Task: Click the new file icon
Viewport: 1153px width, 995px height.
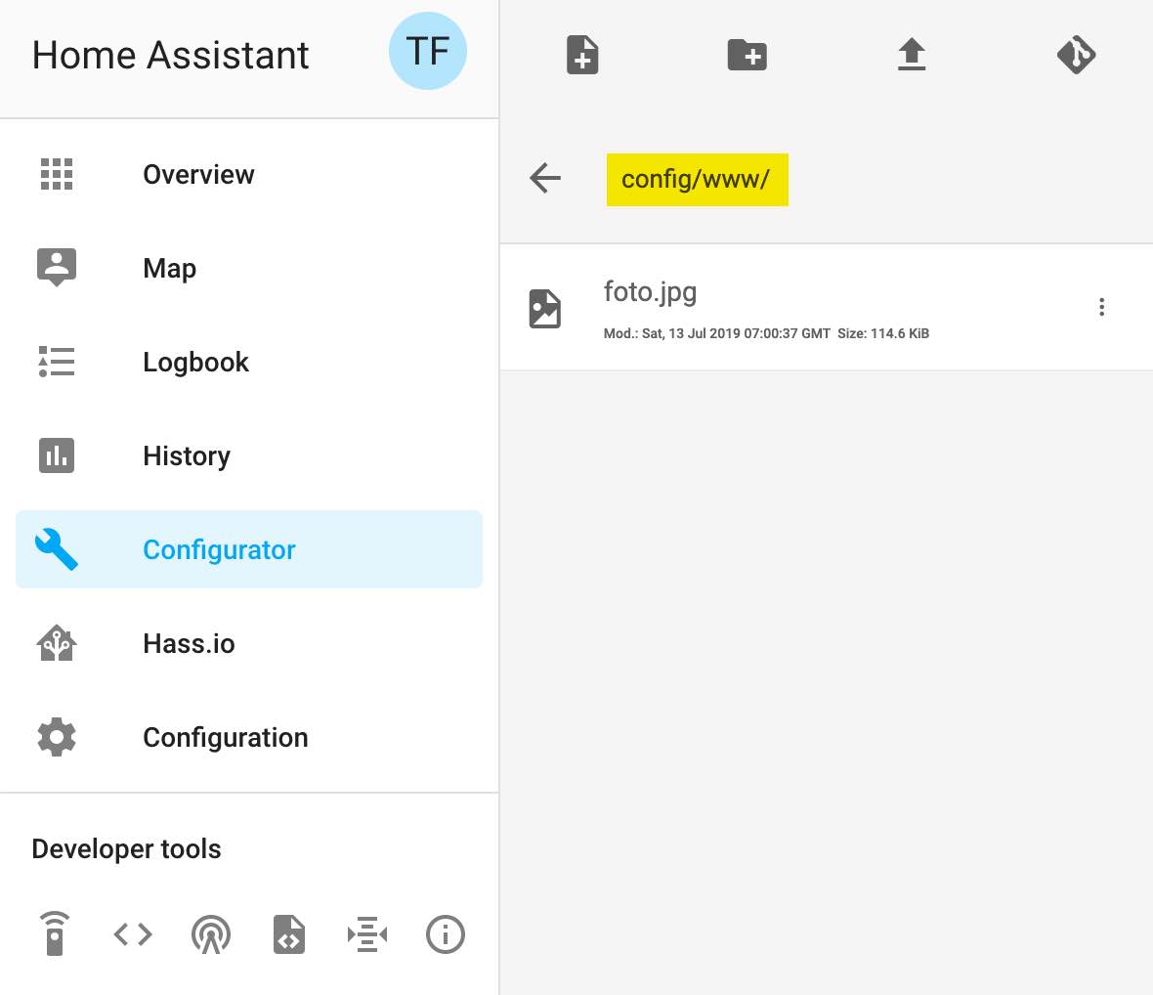Action: coord(582,55)
